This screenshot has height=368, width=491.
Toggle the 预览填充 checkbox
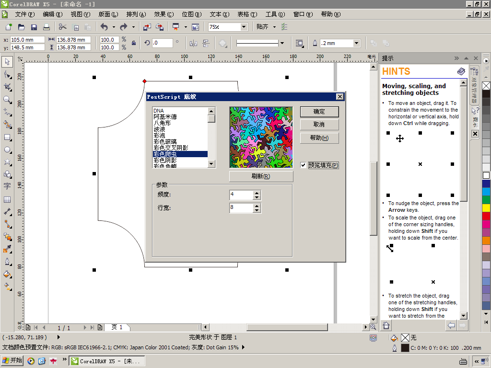tap(303, 165)
